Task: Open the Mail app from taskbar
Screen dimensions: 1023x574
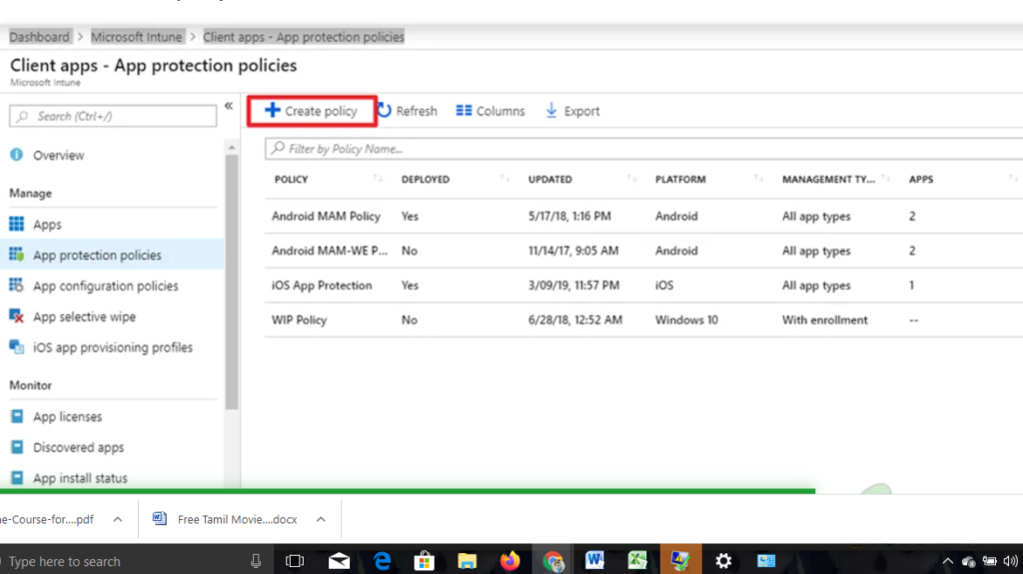Action: [x=339, y=561]
